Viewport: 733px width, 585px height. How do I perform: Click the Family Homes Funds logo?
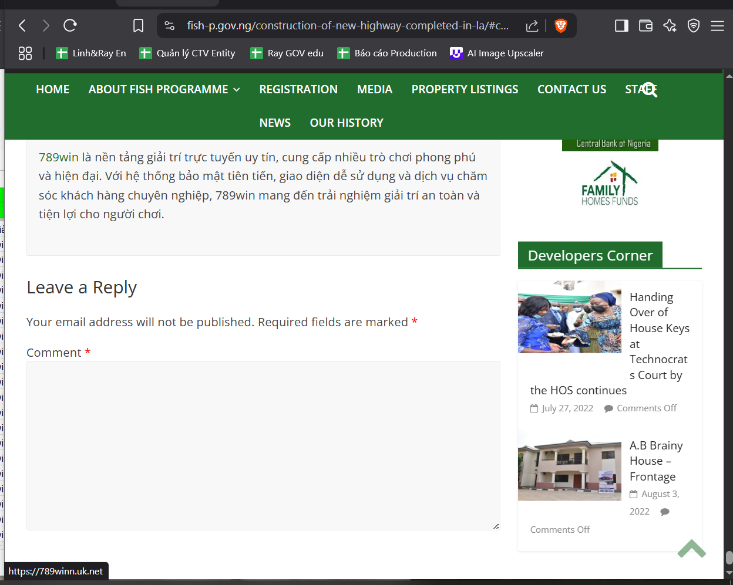(610, 183)
